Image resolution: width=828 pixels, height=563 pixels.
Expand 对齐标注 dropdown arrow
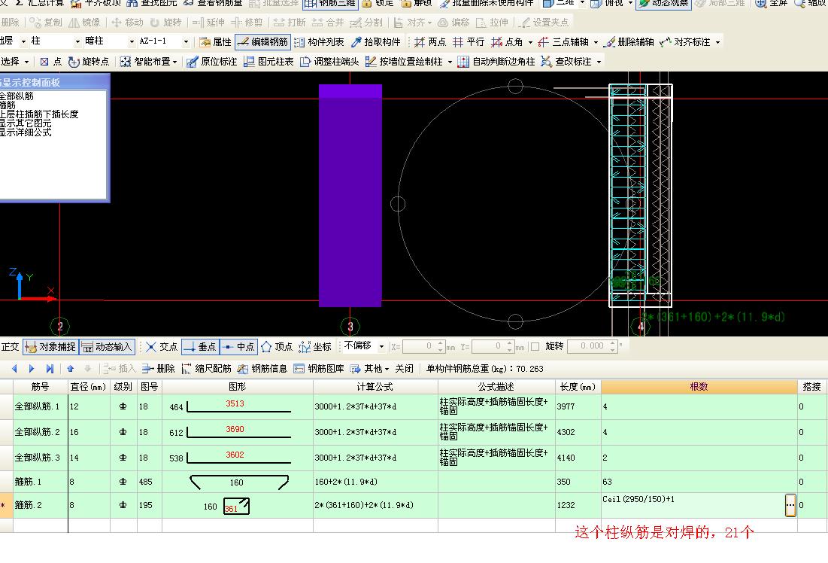717,42
